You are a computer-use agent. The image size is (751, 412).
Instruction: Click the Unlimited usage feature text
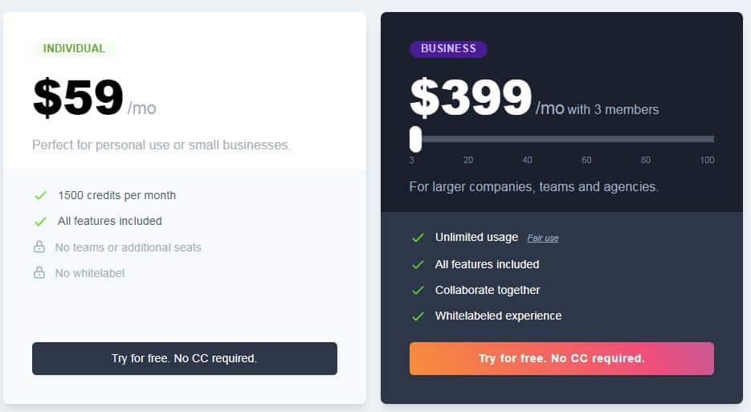pos(476,237)
